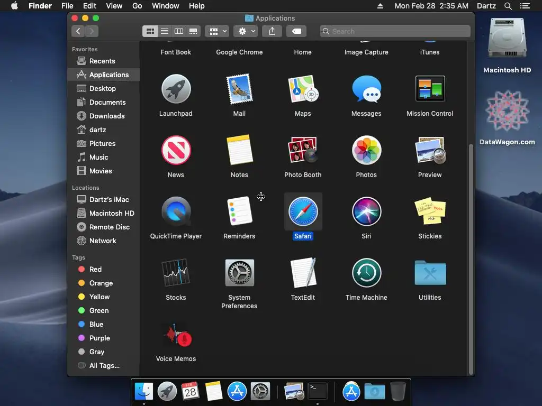Open Pictures in the sidebar
This screenshot has height=406, width=542.
click(103, 144)
